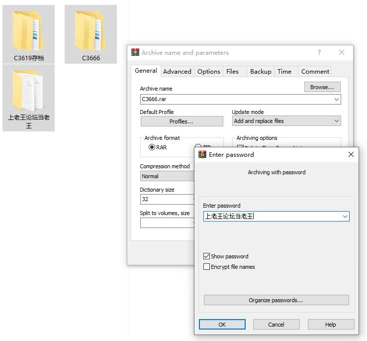Open the Advanced tab
Screen dimensions: 367x341
(177, 72)
